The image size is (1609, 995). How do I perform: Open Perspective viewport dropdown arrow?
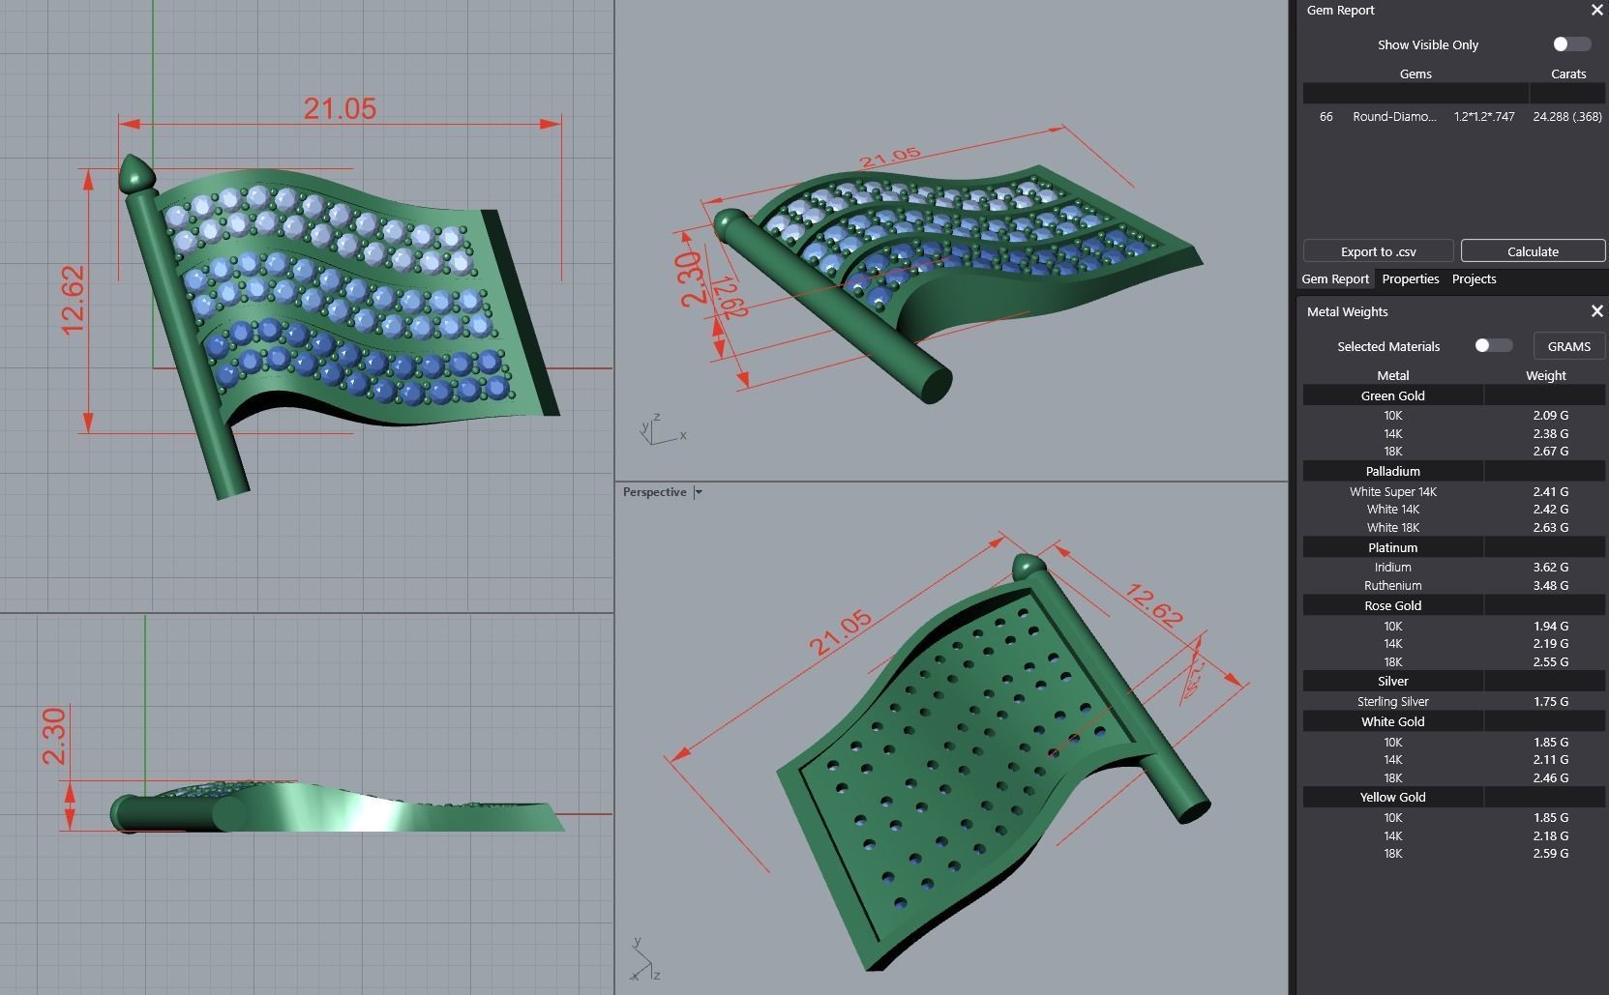pos(698,492)
